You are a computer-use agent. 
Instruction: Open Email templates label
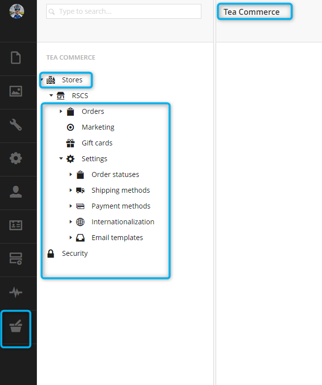click(117, 238)
